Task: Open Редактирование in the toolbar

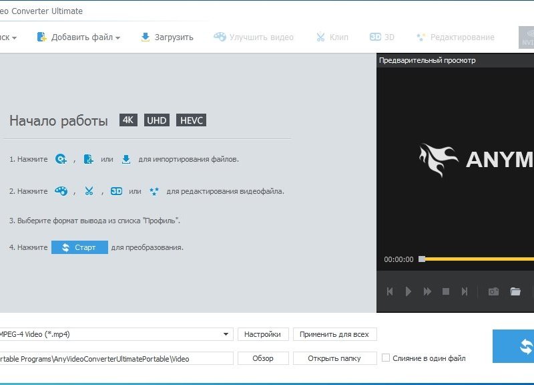Action: click(x=455, y=37)
